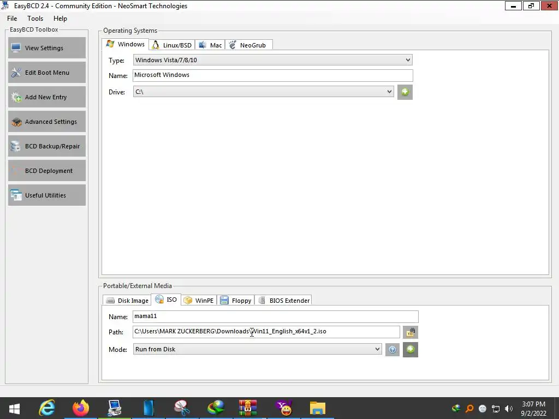Click the orange search tray icon
Image resolution: width=559 pixels, height=419 pixels.
[x=469, y=408]
